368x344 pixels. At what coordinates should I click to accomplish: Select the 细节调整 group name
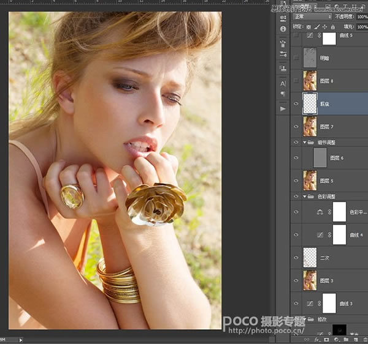tap(326, 143)
